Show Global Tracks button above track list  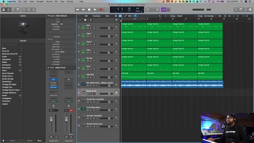(116, 20)
